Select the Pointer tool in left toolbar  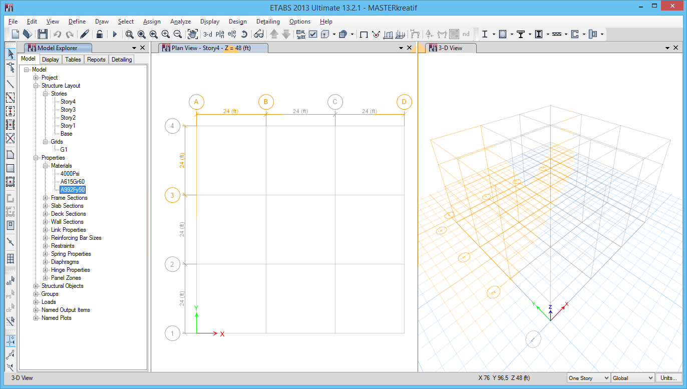click(10, 54)
